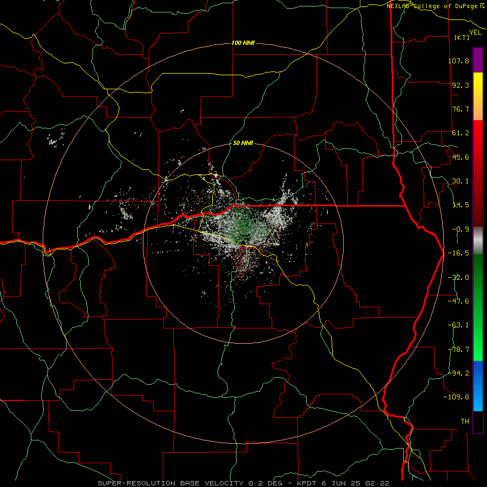The width and height of the screenshot is (487, 487).
Task: Click the -109.8 velocity scale value
Action: 456,397
